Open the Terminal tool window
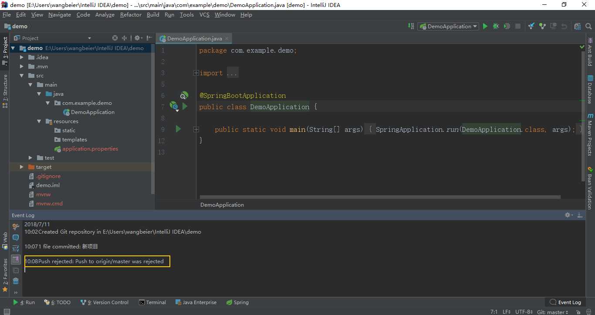Screen dimensions: 595x315 pos(152,302)
